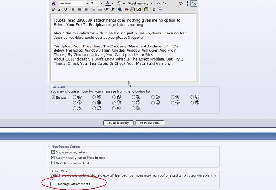
Task: Click the Preview Post button
Action: pos(150,123)
